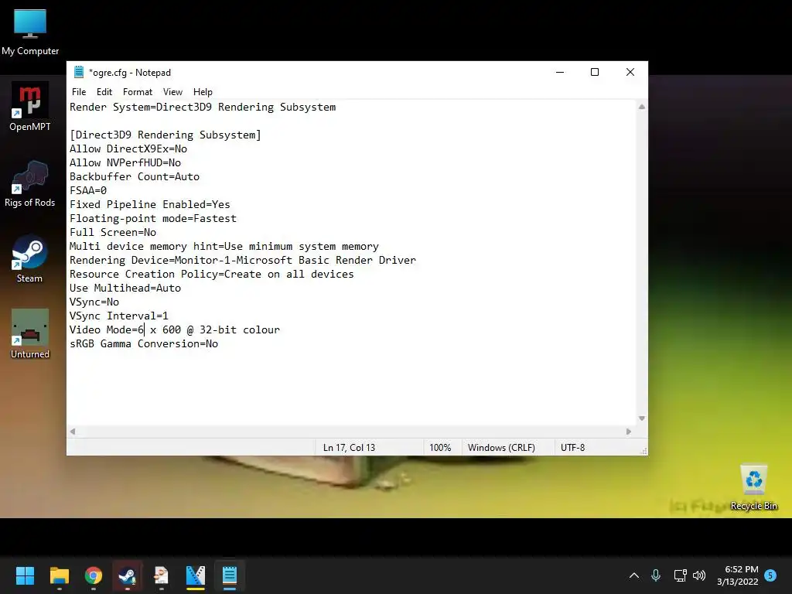Screen dimensions: 792x594
Task: Click the horizontal scrollbar right arrow
Action: [x=628, y=432]
